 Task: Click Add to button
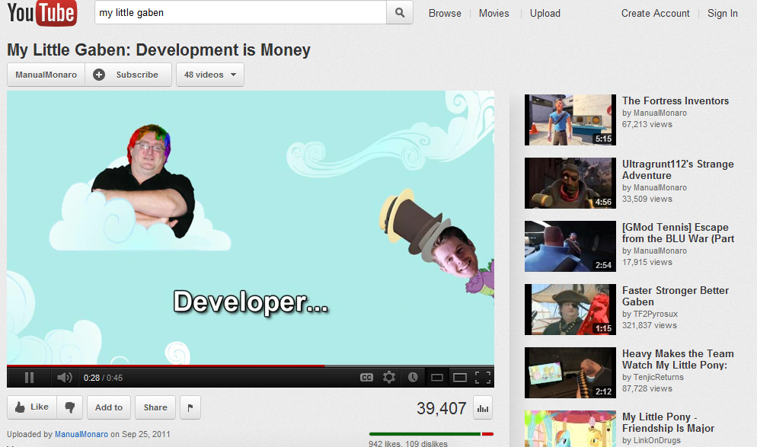point(109,407)
